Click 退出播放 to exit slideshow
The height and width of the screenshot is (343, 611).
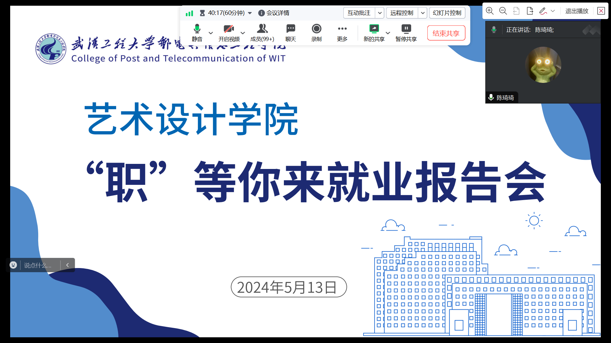coord(577,11)
